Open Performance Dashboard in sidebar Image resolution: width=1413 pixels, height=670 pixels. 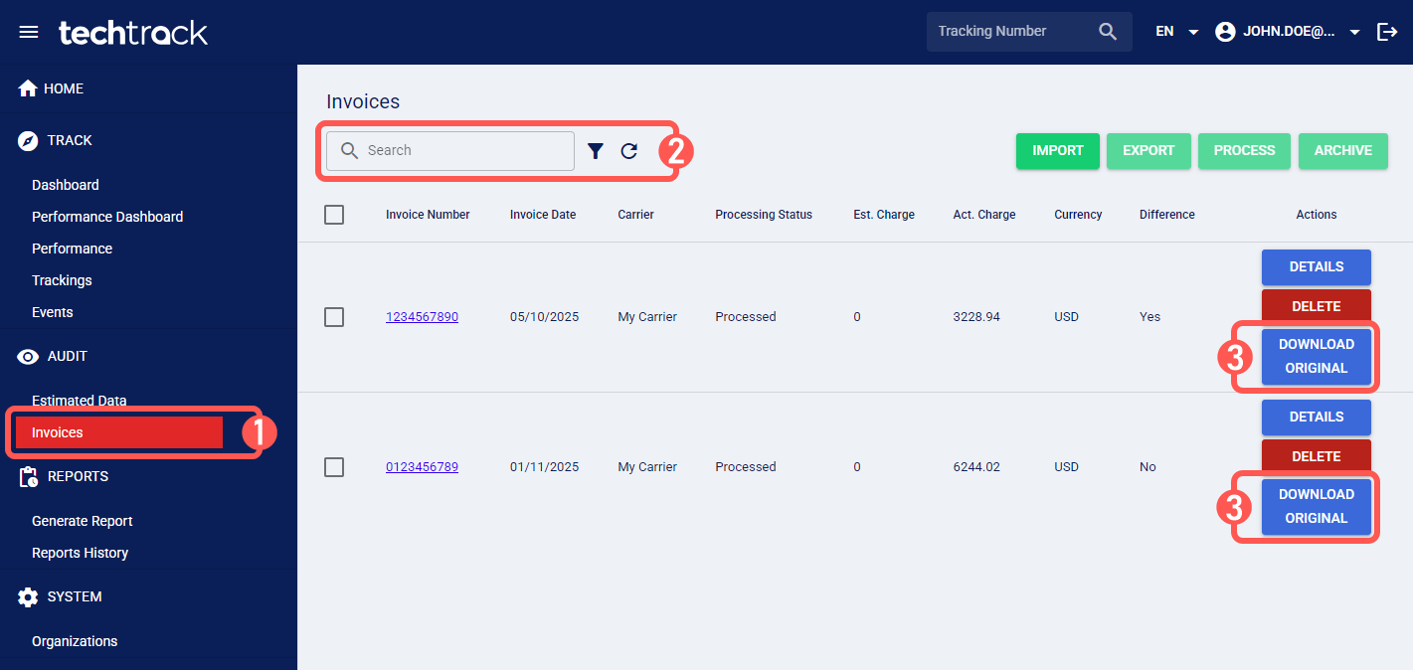click(x=107, y=217)
